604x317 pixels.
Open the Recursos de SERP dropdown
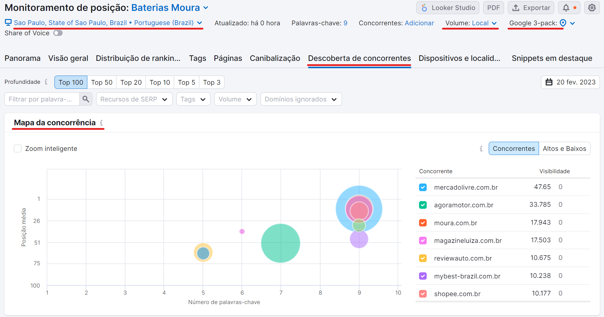[x=134, y=99]
